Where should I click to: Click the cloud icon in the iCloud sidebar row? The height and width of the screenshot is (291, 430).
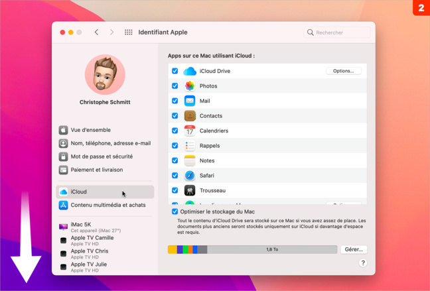(63, 192)
